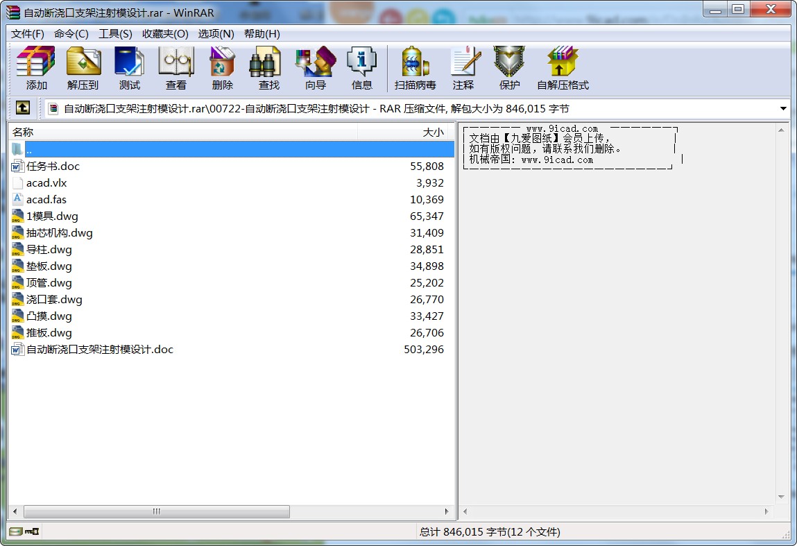The image size is (797, 546).
Task: Click the comment pane scroll-down arrow
Action: (782, 497)
